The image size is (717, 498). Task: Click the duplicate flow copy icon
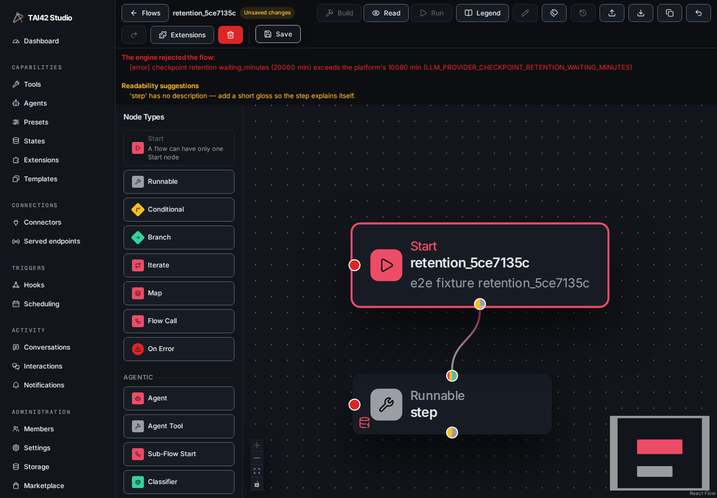670,13
